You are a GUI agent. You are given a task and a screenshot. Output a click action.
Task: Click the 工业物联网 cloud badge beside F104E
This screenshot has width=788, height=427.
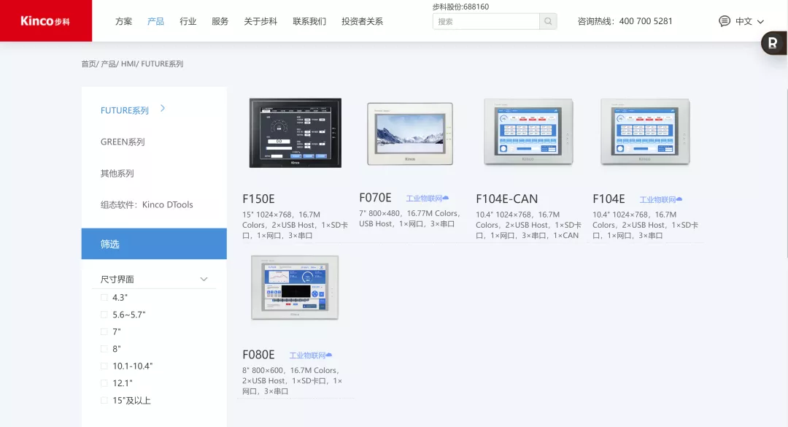point(660,200)
